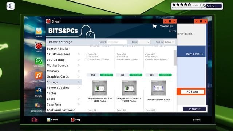Screen dimensions: 233x131
Task: Click the Search text field
Action: point(117,42)
